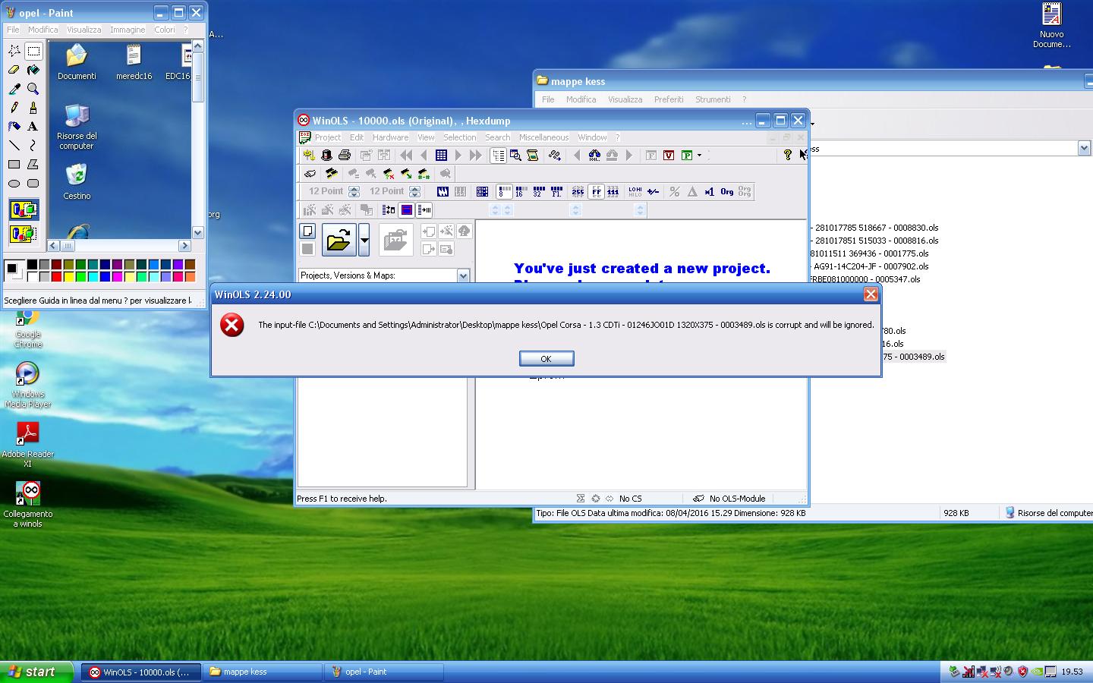Click Paint's vertical scrollbar down arrow

click(x=197, y=233)
